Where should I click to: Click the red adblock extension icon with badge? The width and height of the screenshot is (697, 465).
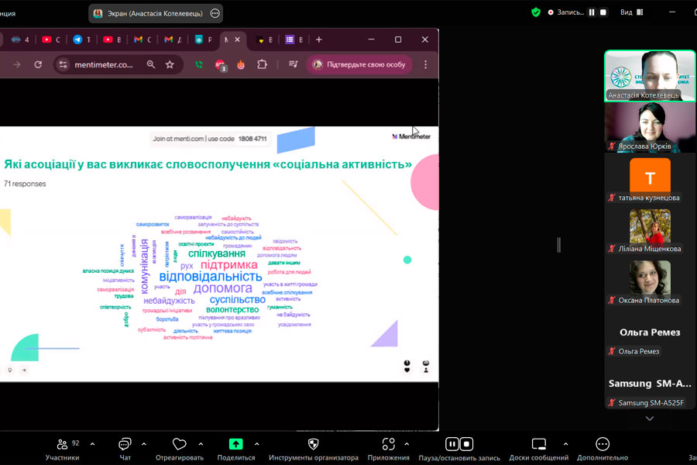pyautogui.click(x=221, y=65)
